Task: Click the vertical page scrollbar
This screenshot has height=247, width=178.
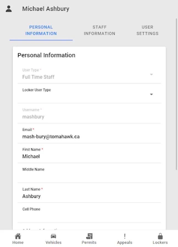Action: pos(176,93)
